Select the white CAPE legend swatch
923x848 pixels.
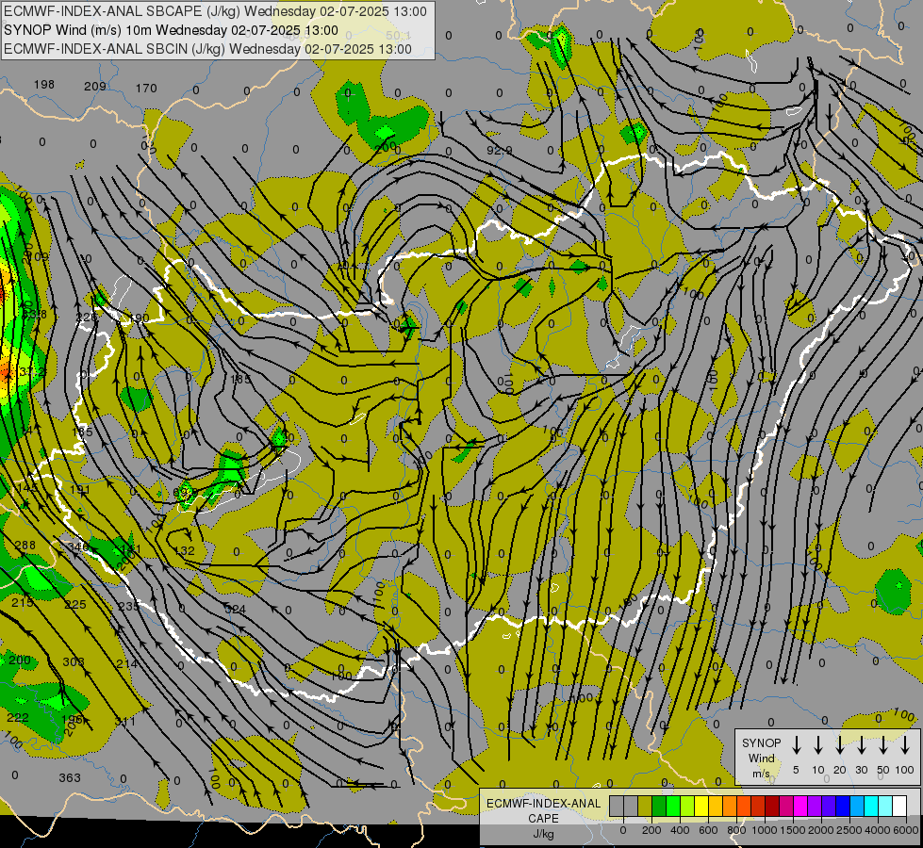tap(899, 807)
